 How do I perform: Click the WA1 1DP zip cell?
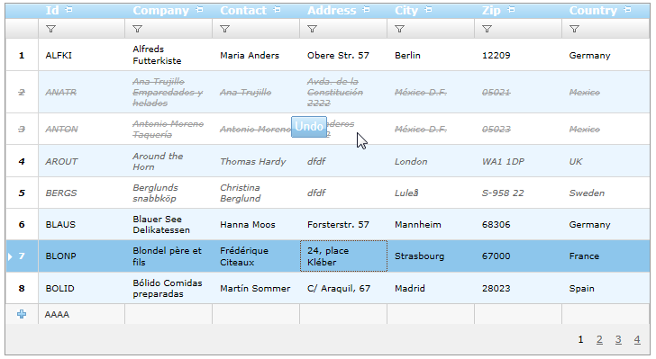point(518,161)
